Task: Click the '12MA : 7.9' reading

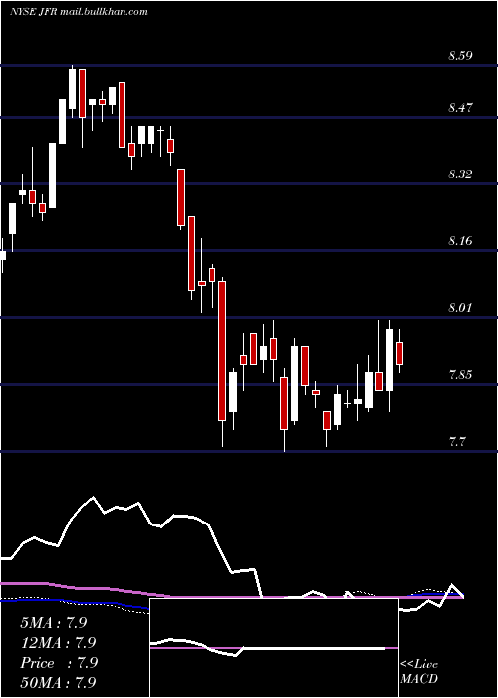Action: [58, 643]
